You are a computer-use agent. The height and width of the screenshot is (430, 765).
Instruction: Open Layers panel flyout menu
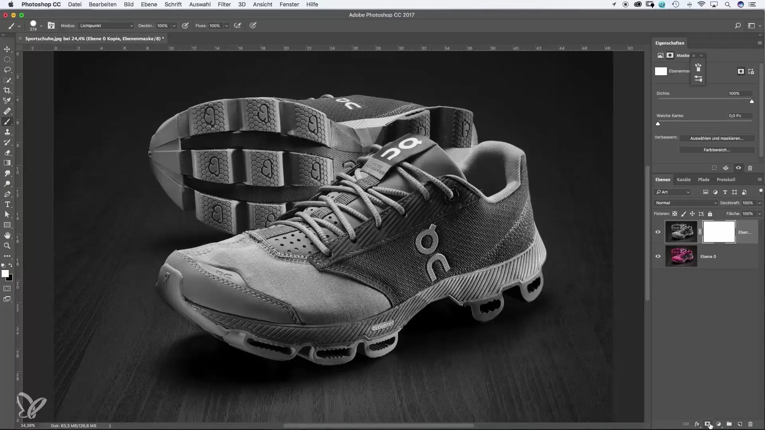[759, 180]
